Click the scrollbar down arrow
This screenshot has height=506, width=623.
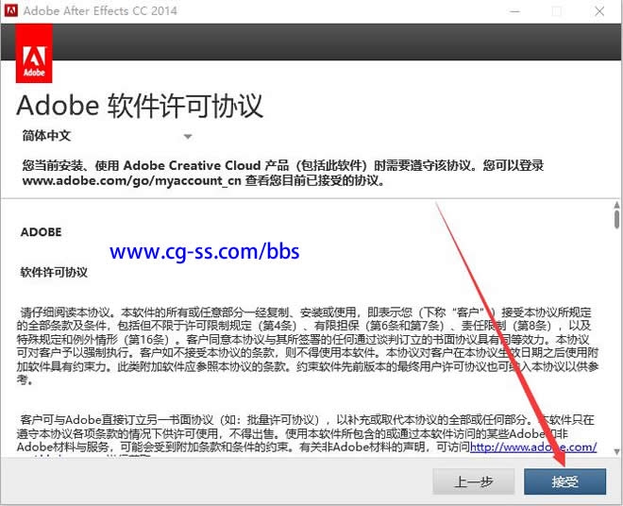pyautogui.click(x=615, y=452)
